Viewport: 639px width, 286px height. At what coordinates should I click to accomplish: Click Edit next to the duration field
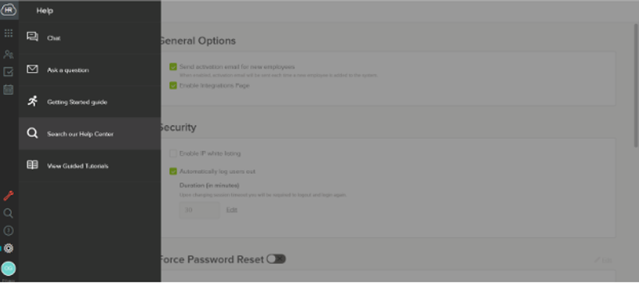click(232, 210)
